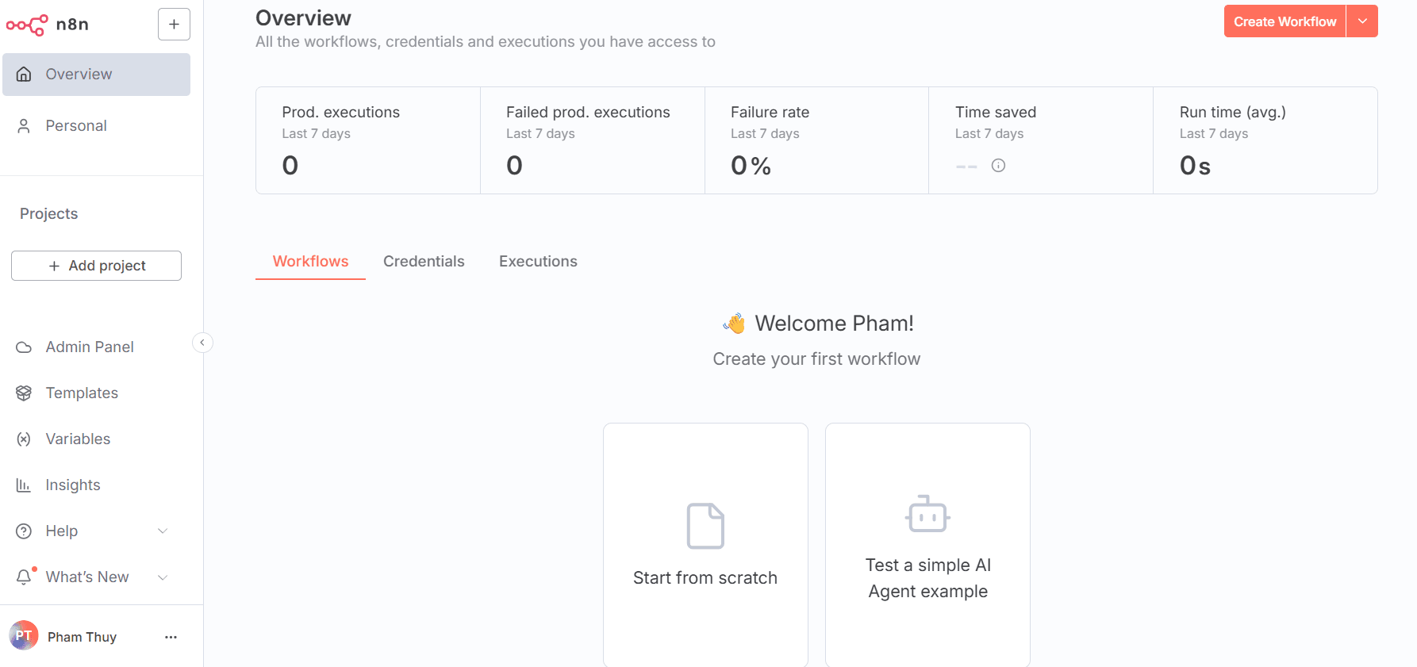Open the Admin Panel cloud icon
The width and height of the screenshot is (1417, 667).
pos(24,347)
